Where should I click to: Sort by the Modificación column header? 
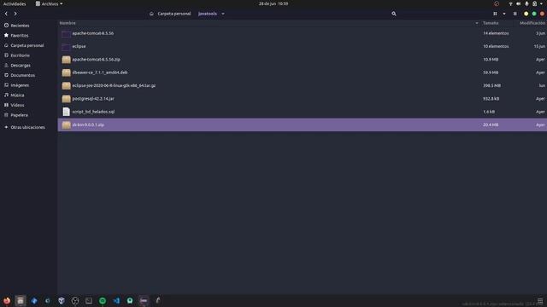(x=532, y=23)
